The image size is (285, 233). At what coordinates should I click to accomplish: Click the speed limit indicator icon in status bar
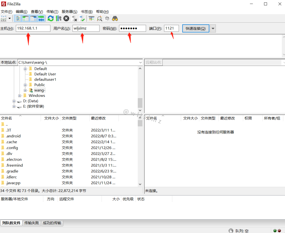[x=231, y=231]
